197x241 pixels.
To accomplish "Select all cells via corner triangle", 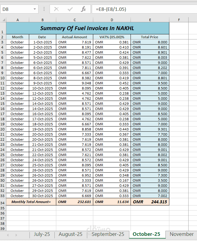I will 3,20.
